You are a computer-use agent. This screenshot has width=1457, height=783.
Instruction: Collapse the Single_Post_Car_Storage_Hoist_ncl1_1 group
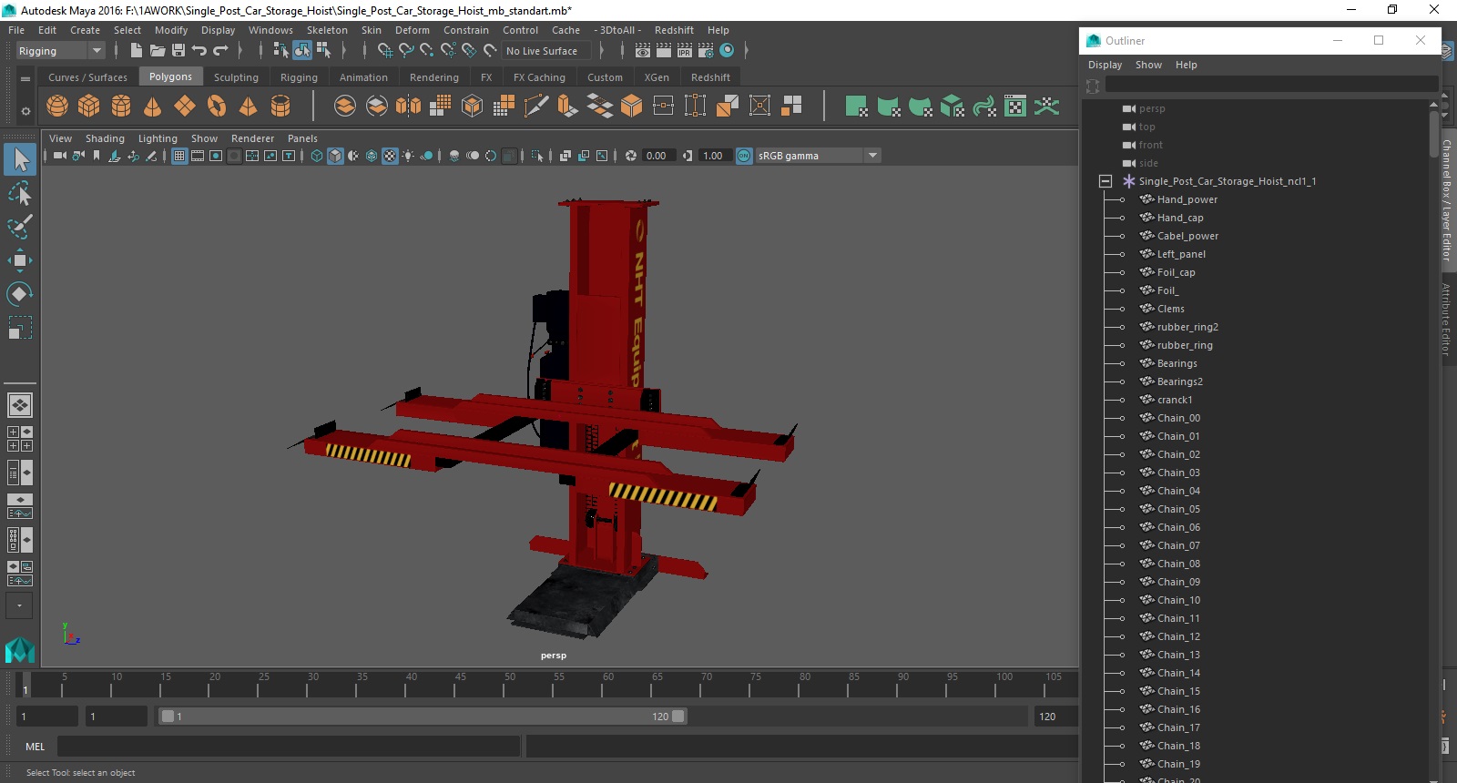(1105, 181)
